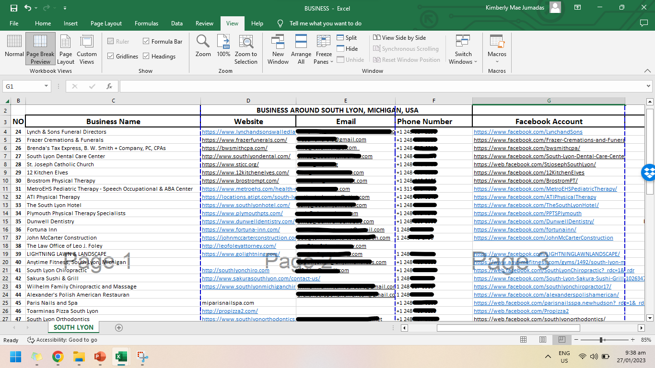Go to the Data tab

(177, 23)
